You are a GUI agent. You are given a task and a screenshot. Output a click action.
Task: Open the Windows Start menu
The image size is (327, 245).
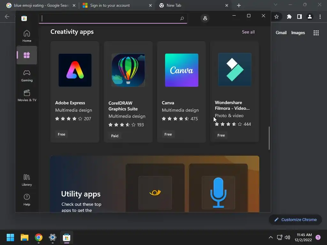11,237
